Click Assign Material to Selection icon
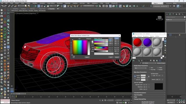 pos(139,61)
